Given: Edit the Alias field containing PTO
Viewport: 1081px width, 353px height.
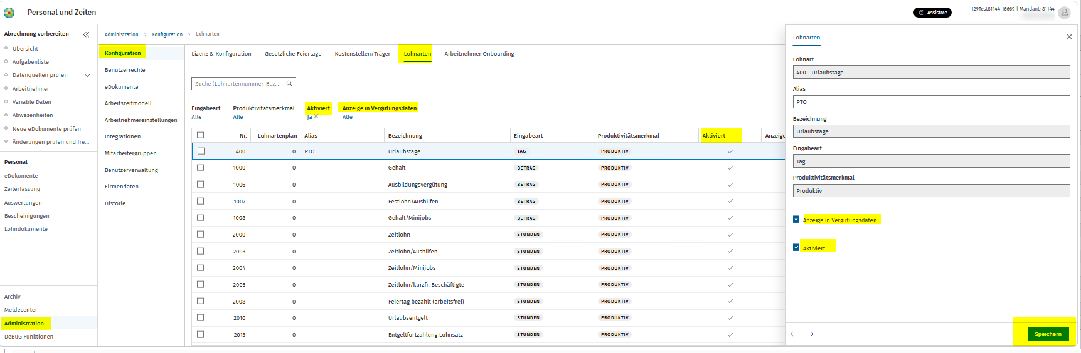Looking at the screenshot, I should 931,102.
